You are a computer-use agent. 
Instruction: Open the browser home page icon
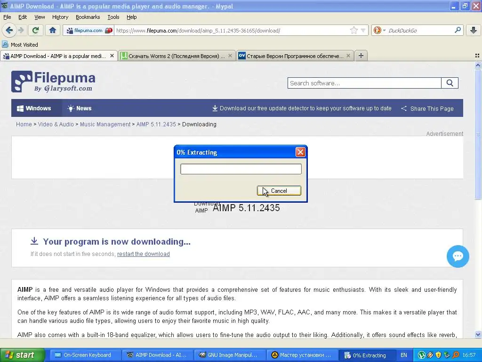pos(53,30)
